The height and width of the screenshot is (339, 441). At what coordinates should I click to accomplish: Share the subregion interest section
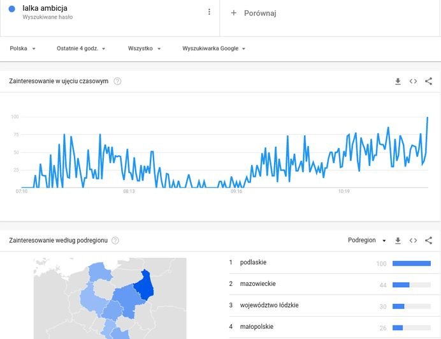coord(428,241)
